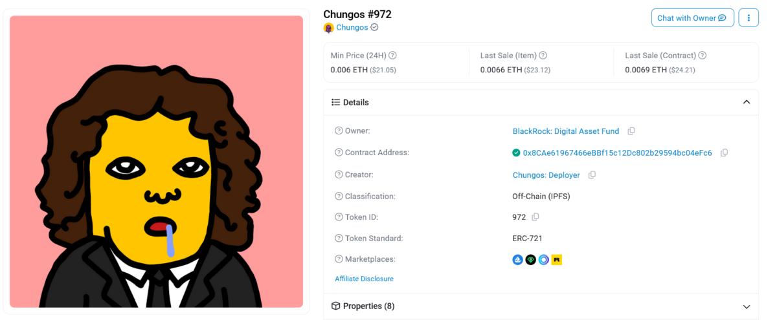Open the LooksRare marketplace icon

point(530,260)
